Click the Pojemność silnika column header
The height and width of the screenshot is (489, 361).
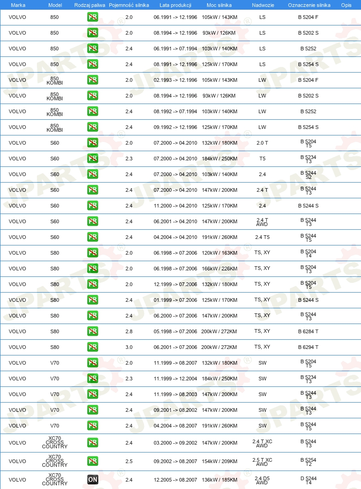[129, 5]
